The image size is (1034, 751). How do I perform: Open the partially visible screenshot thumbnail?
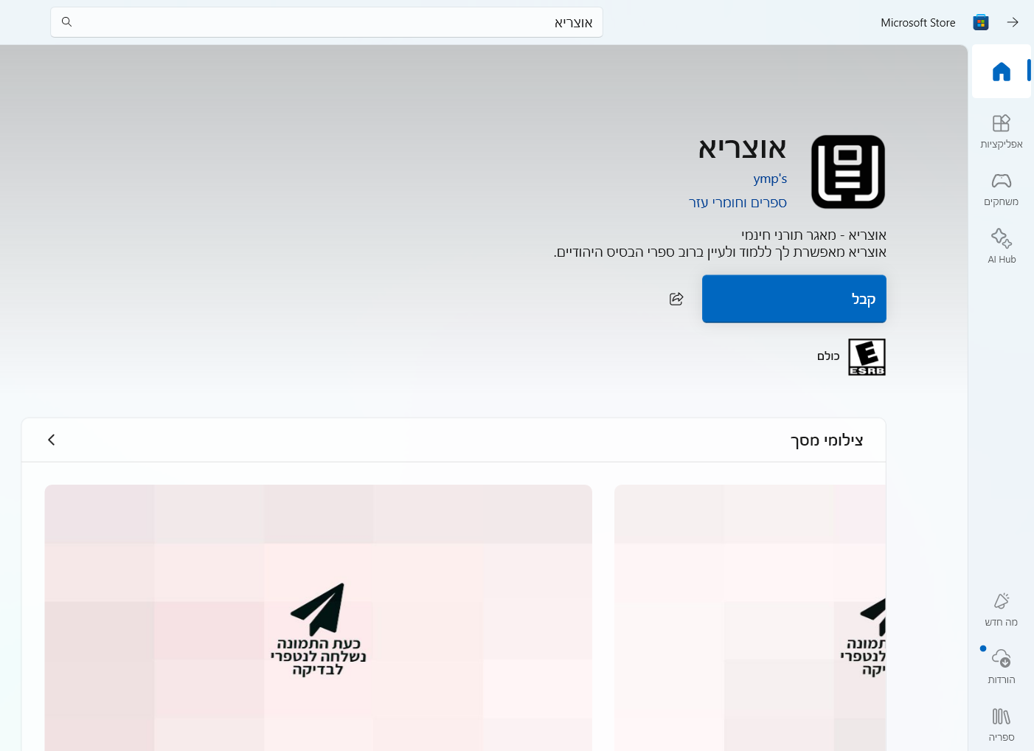(749, 617)
